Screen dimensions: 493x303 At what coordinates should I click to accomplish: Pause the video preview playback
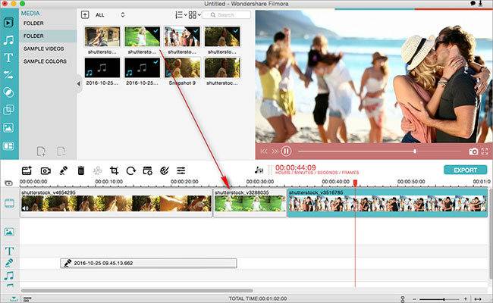[x=287, y=151]
